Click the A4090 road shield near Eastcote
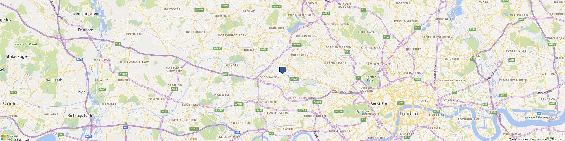Image resolution: width=565 pixels, height=141 pixels. click(199, 10)
